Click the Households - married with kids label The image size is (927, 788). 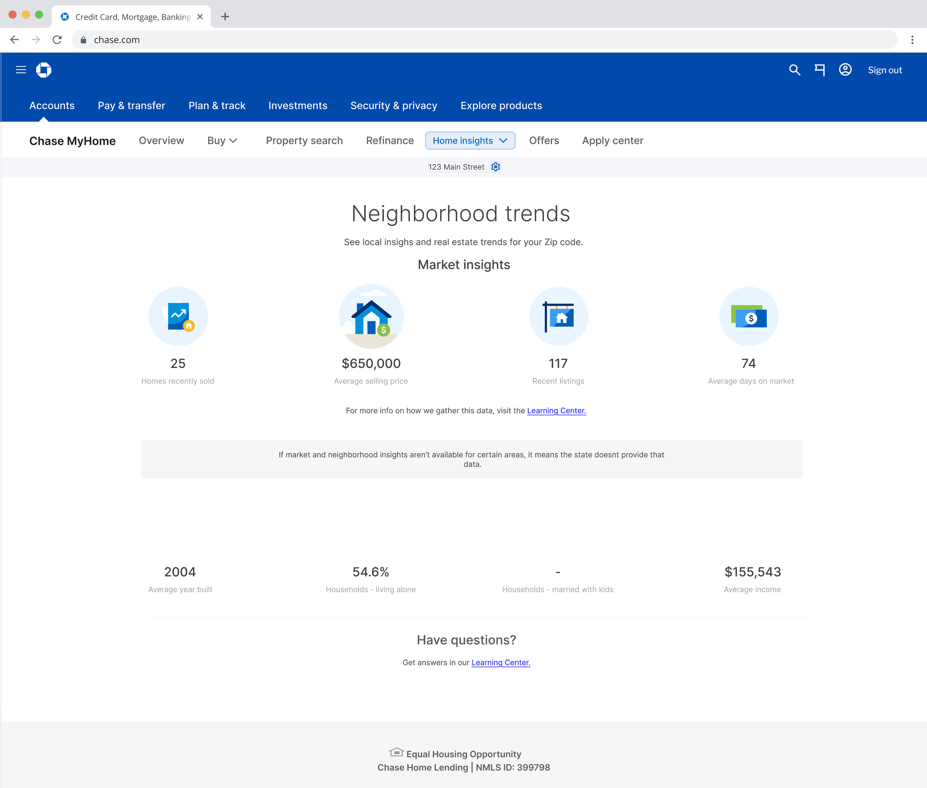point(558,589)
